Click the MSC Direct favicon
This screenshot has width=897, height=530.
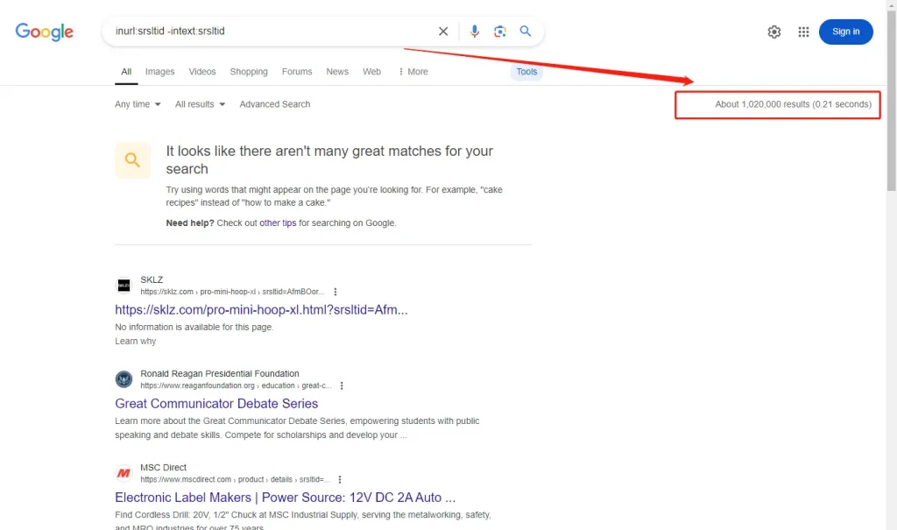pos(124,473)
